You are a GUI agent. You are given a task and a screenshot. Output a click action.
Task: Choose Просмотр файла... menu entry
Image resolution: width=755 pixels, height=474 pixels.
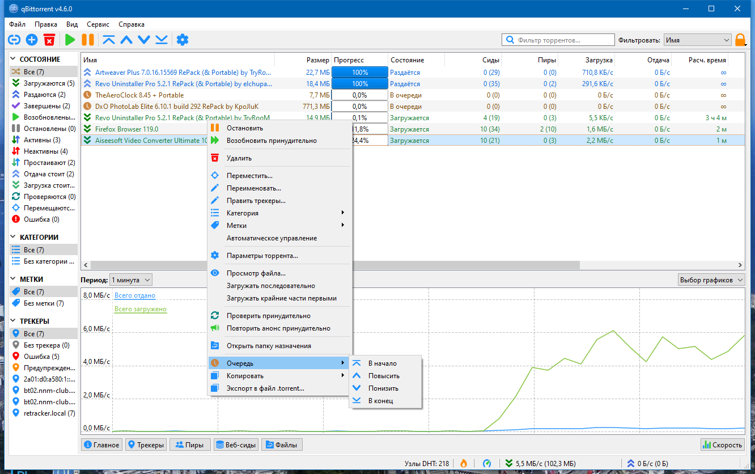280,273
